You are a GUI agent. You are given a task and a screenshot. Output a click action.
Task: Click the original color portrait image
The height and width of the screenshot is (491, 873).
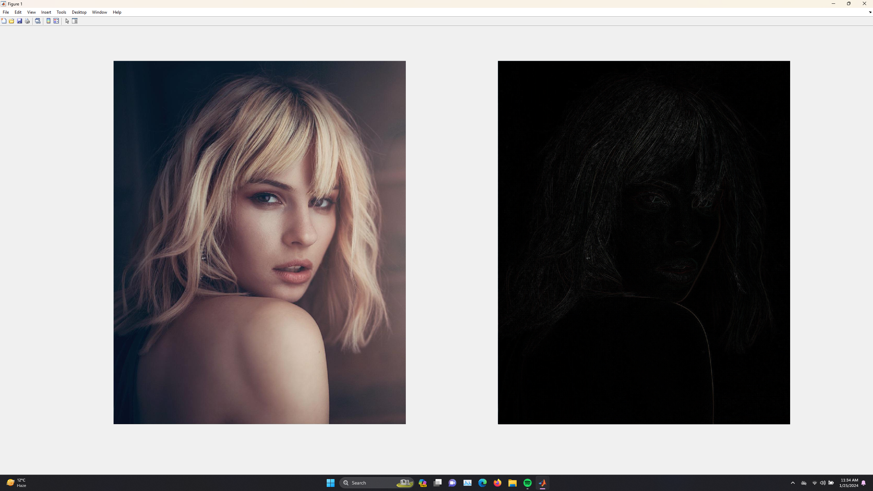click(260, 242)
